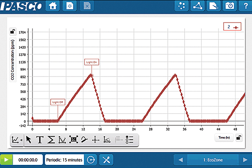Start recording with green play button

click(x=6, y=160)
